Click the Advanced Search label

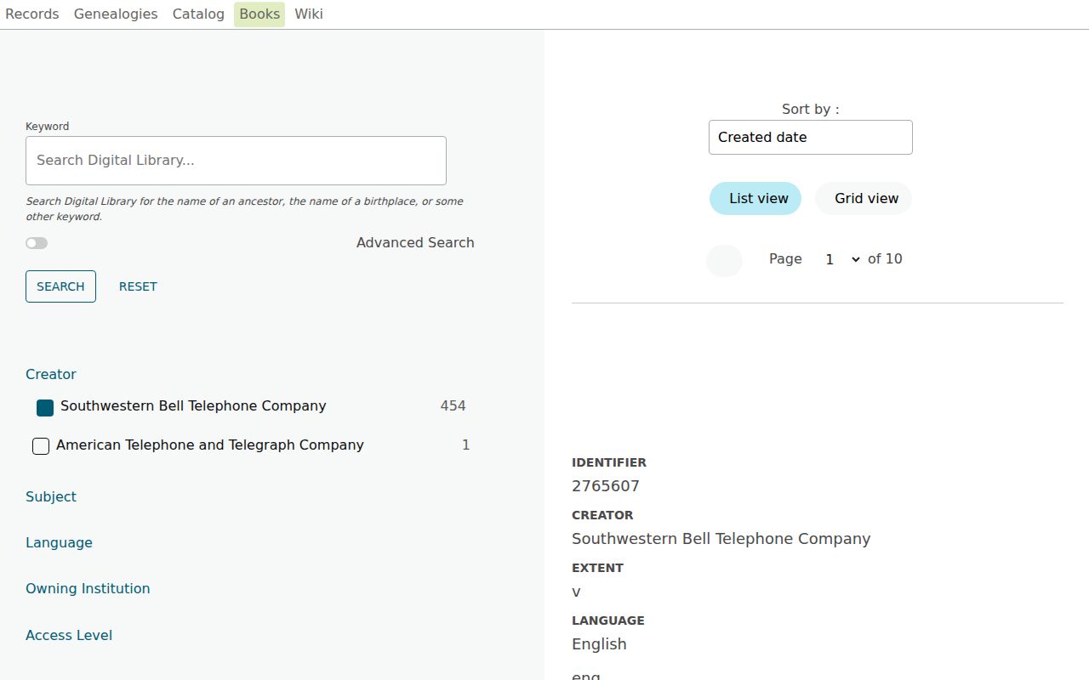[x=415, y=242]
